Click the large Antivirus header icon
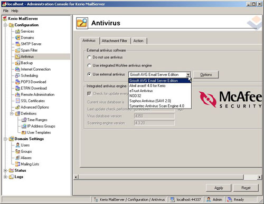 pyautogui.click(x=82, y=23)
